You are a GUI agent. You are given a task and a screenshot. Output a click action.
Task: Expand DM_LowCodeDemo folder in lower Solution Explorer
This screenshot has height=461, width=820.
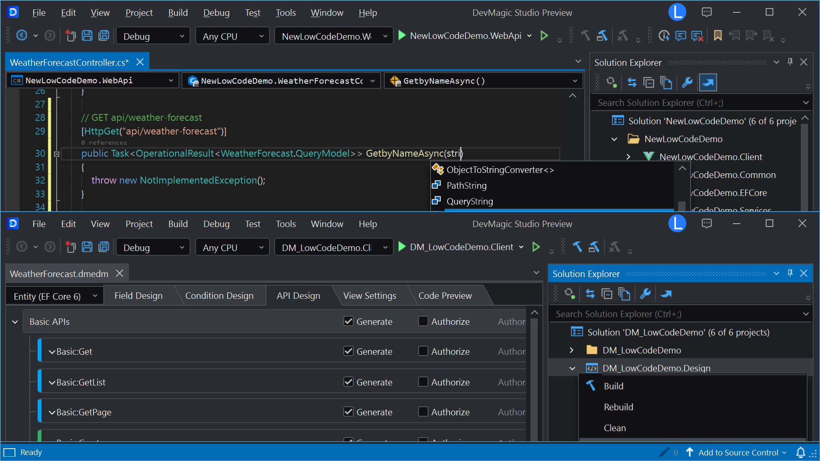click(x=571, y=350)
